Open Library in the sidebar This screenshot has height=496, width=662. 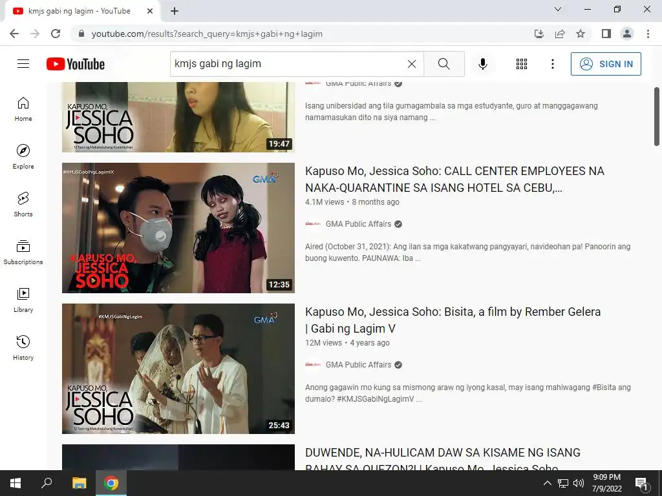tap(23, 300)
